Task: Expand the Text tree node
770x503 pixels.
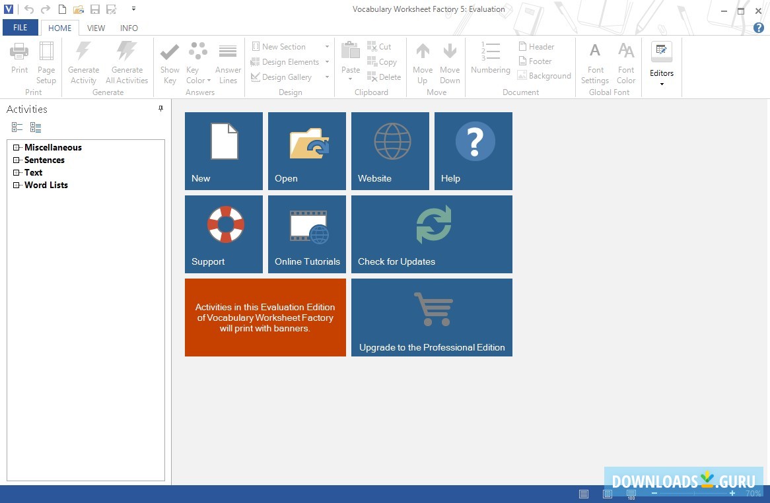Action: pos(17,172)
